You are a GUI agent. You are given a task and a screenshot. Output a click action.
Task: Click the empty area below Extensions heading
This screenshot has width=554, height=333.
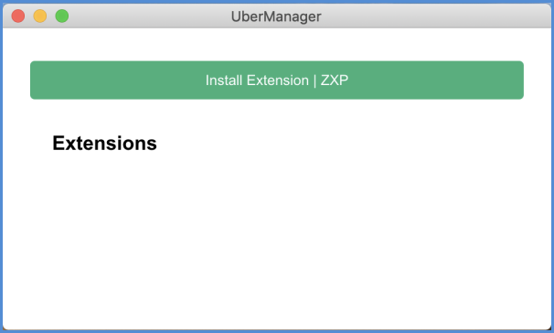click(277, 241)
